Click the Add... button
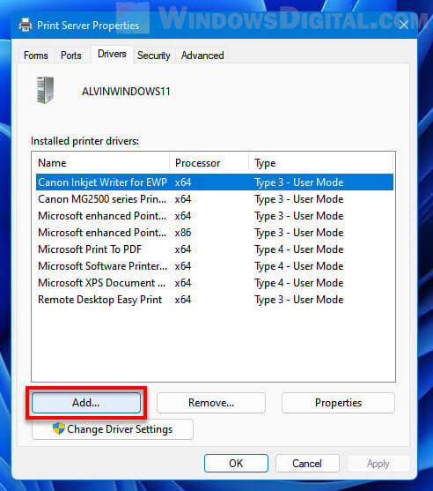This screenshot has height=491, width=433. [x=86, y=403]
